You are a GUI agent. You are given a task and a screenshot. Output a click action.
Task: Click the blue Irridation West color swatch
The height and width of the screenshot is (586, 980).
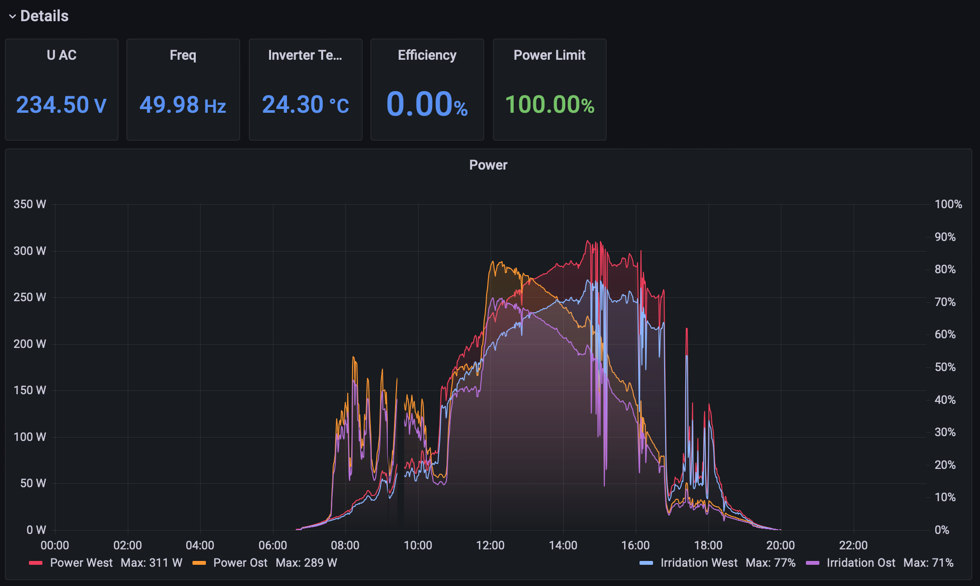pos(646,563)
